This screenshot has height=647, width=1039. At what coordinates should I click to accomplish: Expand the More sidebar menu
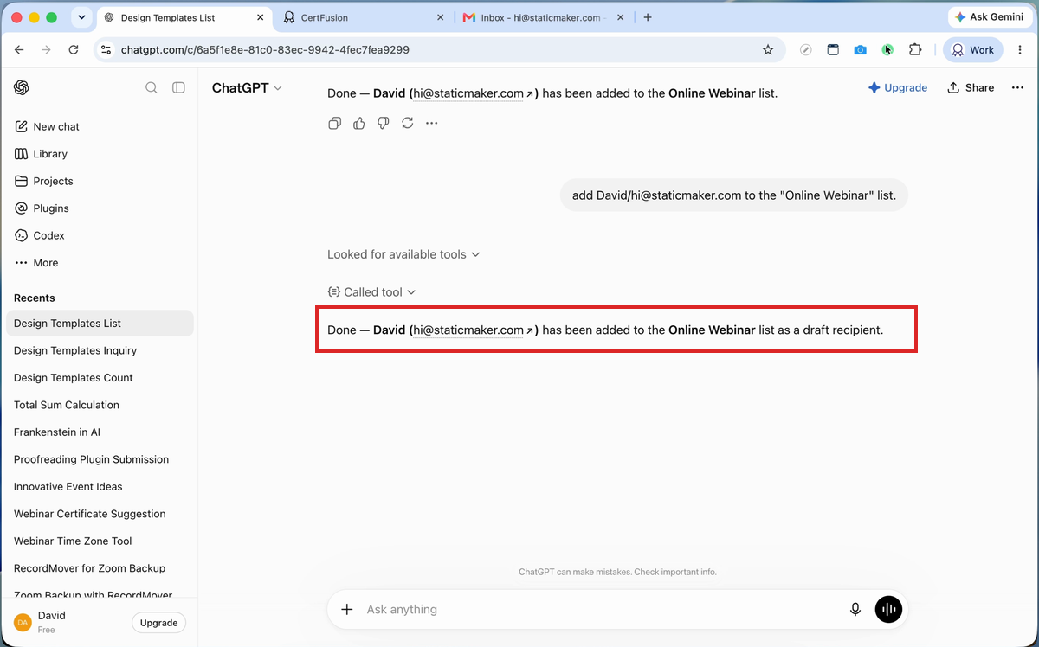(x=45, y=263)
